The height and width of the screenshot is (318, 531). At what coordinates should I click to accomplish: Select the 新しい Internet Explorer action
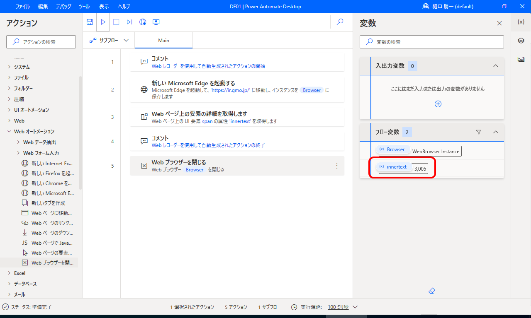click(x=47, y=164)
